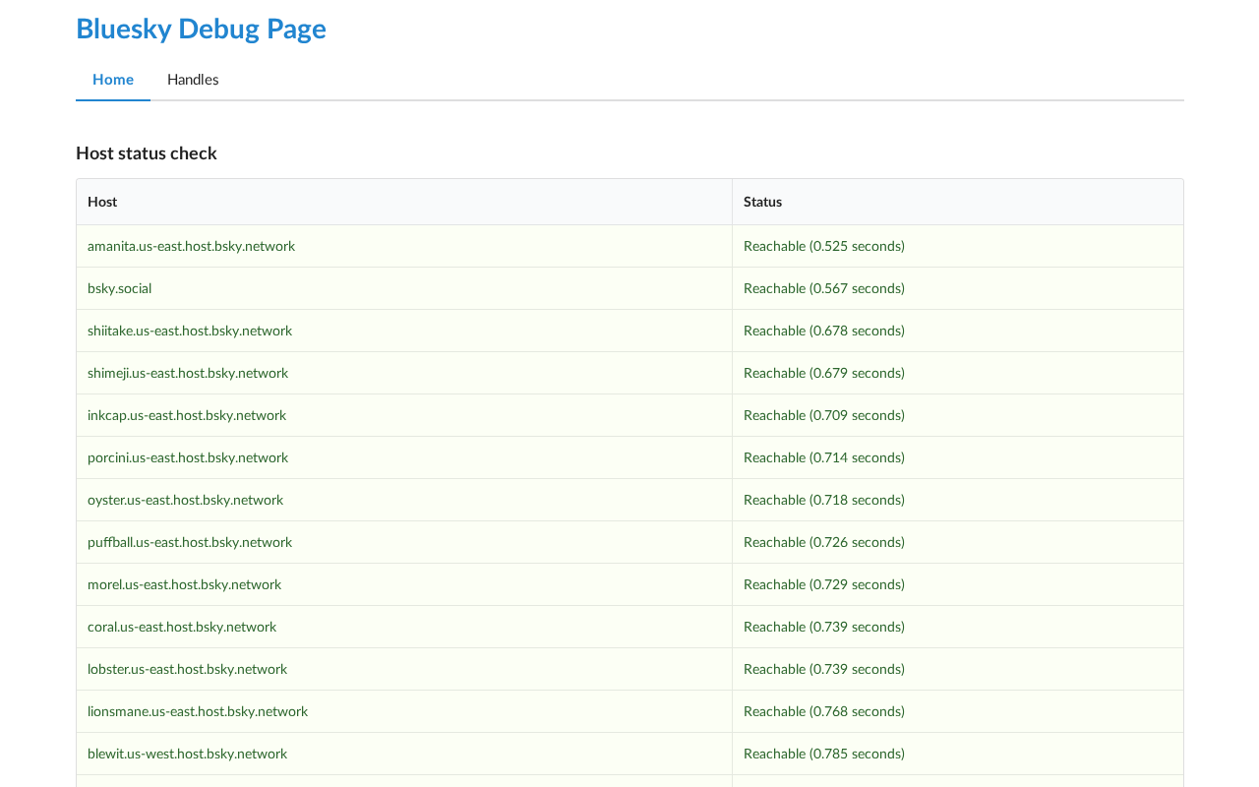Click the Host status check heading

(x=147, y=153)
